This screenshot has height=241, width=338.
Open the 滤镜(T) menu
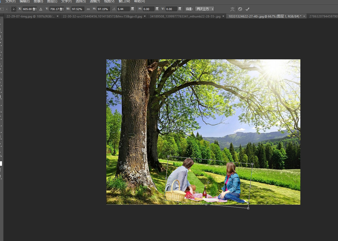tap(95, 1)
